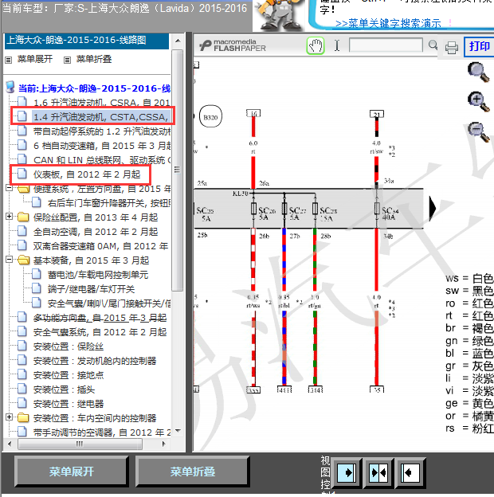The width and height of the screenshot is (494, 497).
Task: Click horizontal scrollbar left arrow
Action: tap(10, 444)
